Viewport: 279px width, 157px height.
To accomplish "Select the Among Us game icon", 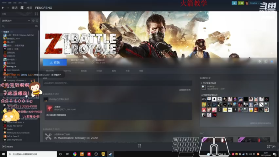I will [x=5, y=66].
